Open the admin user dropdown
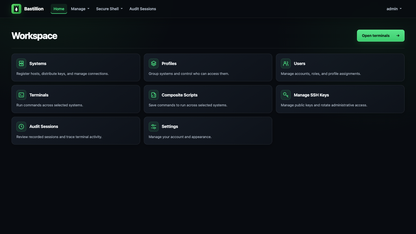The image size is (416, 234). pyautogui.click(x=394, y=9)
